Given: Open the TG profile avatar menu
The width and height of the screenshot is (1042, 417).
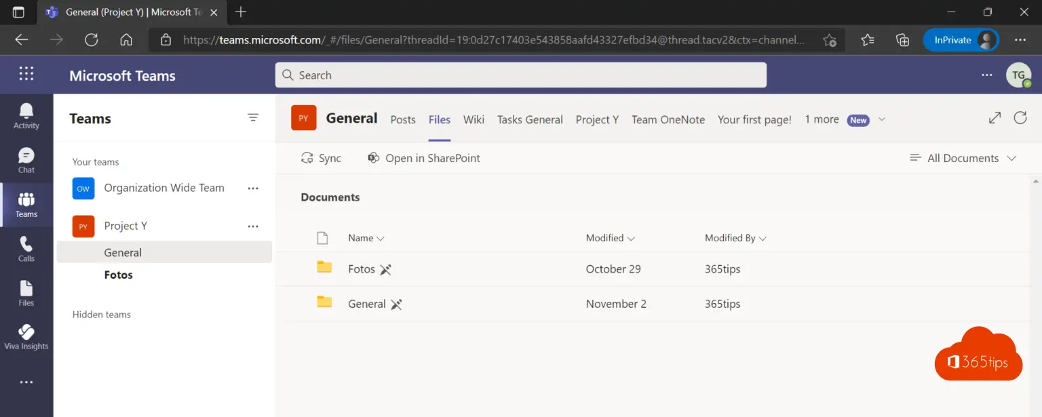Looking at the screenshot, I should tap(1019, 75).
